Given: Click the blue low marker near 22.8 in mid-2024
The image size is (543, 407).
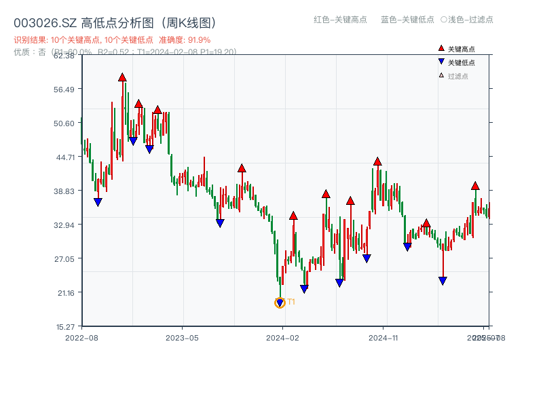Looking at the screenshot, I should pos(340,283).
